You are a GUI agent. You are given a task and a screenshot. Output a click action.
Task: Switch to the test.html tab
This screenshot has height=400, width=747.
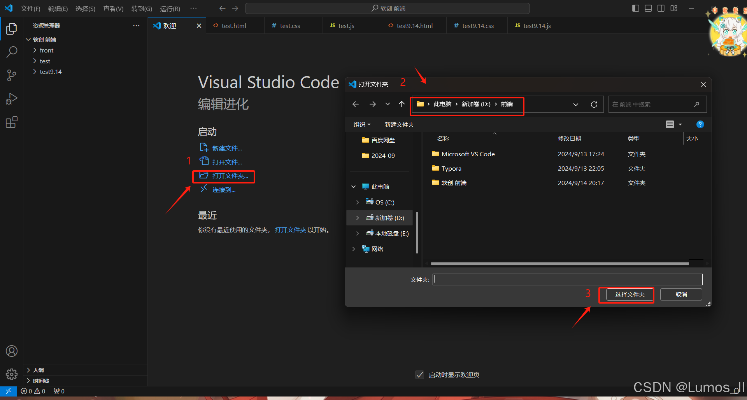click(x=235, y=26)
